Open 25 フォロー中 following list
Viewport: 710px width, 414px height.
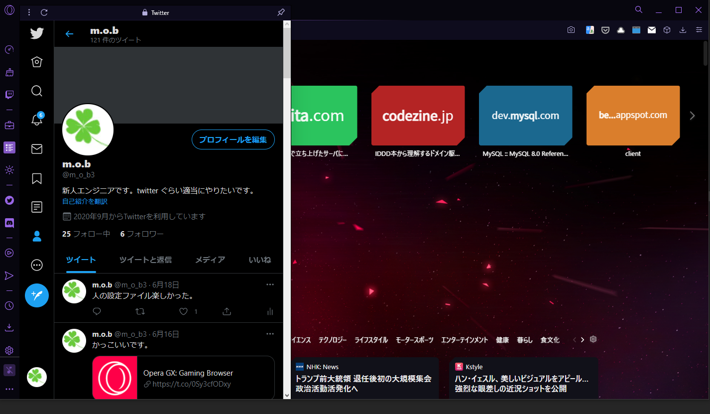86,234
